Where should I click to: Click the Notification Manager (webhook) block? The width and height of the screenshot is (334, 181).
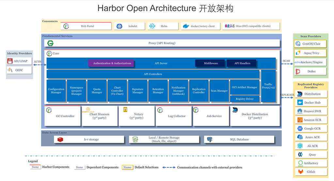(x=178, y=91)
